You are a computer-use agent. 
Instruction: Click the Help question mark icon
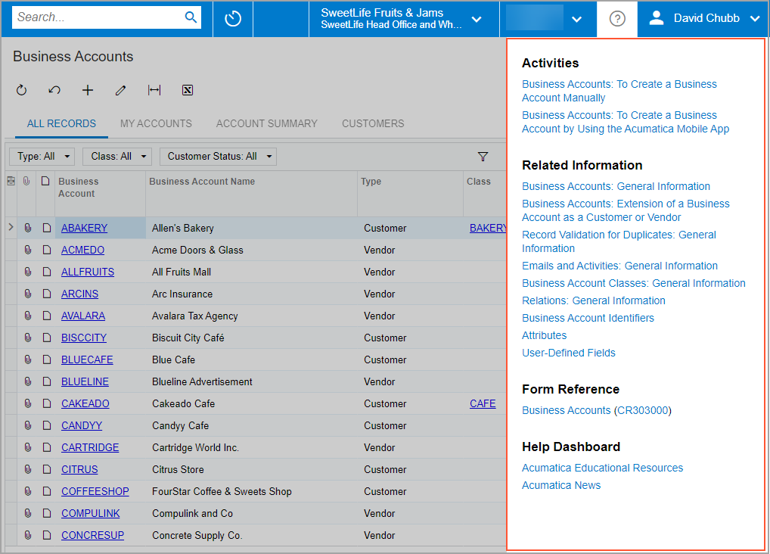click(617, 19)
